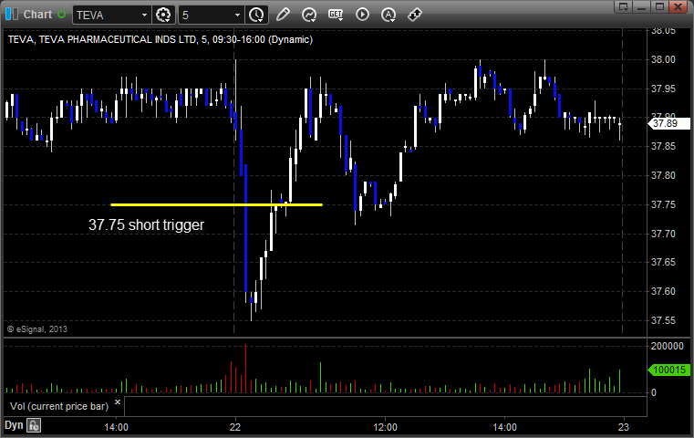
Task: Select the pencil drawing tools icon
Action: click(x=283, y=15)
